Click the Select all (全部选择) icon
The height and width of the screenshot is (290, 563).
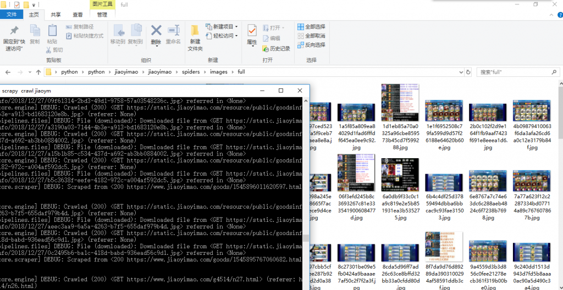tap(301, 27)
